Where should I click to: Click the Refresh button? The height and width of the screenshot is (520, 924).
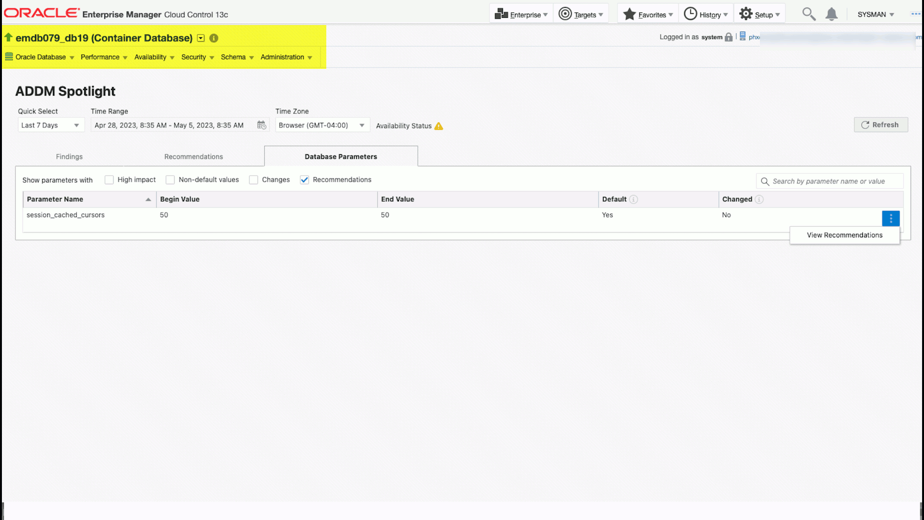880,125
